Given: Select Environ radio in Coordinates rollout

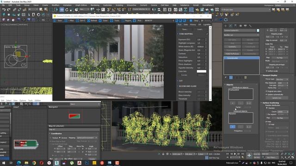Looking at the screenshot, I should tap(60, 138).
